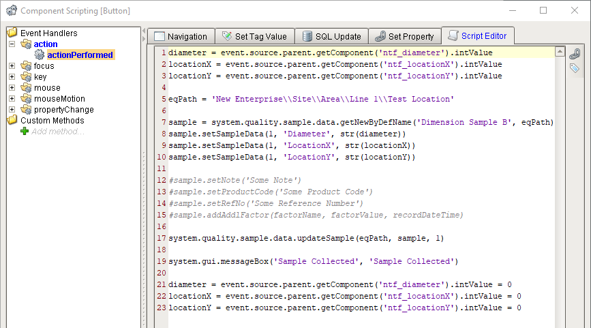Viewport: 591px width, 328px height.
Task: Select the Set Property tab
Action: click(404, 37)
